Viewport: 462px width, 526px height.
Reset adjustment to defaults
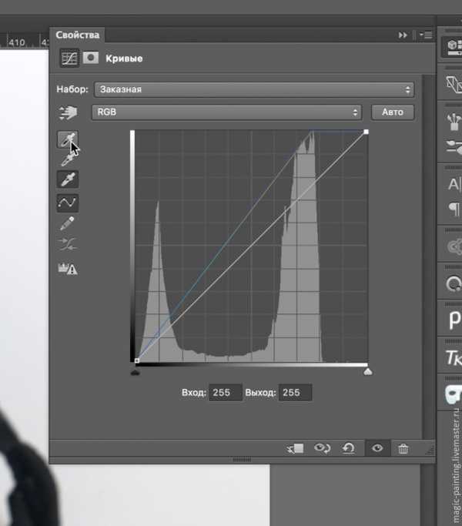point(349,448)
